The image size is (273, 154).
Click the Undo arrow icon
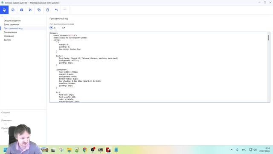pyautogui.click(x=56, y=10)
